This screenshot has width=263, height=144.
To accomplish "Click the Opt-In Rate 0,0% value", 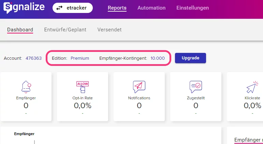I will [83, 105].
